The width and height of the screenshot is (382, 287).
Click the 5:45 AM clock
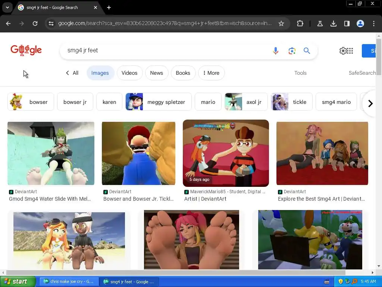[x=368, y=282]
